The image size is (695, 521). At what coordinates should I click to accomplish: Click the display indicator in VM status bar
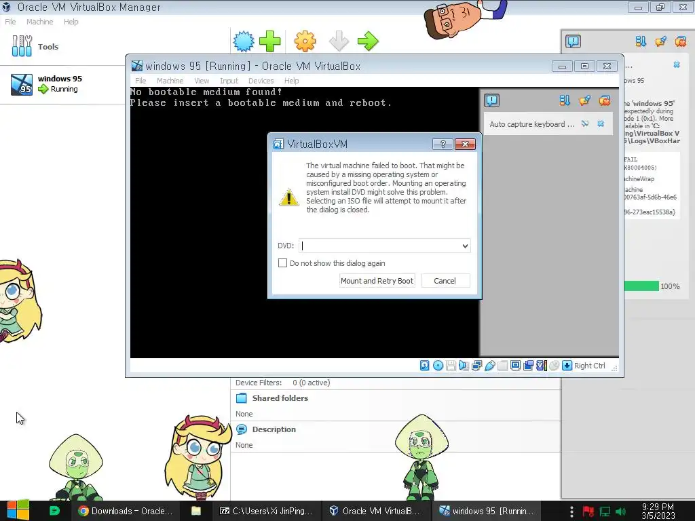click(516, 366)
